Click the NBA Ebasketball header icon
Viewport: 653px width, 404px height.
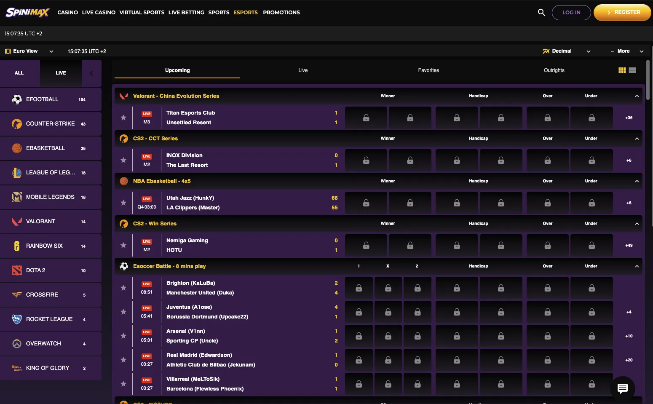(x=124, y=181)
